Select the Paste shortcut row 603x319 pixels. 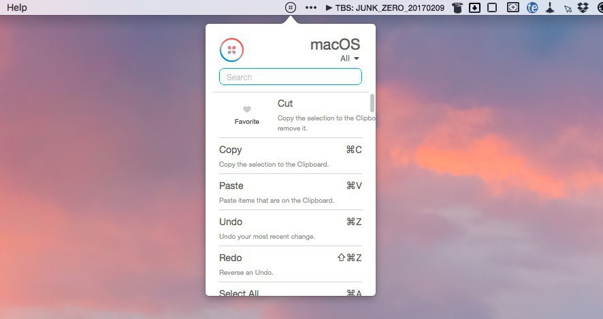(x=291, y=192)
